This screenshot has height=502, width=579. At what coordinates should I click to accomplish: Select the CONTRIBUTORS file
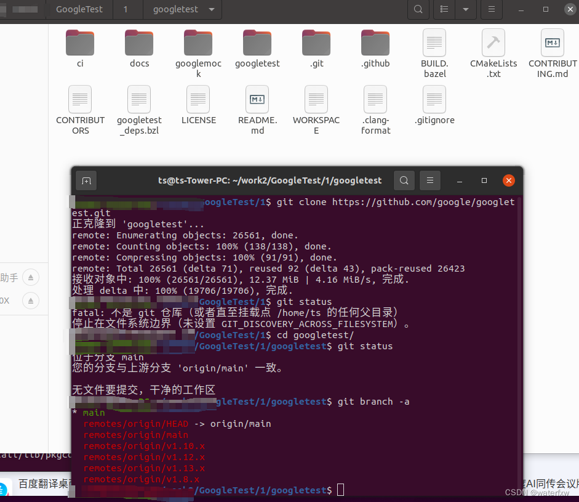tap(80, 110)
